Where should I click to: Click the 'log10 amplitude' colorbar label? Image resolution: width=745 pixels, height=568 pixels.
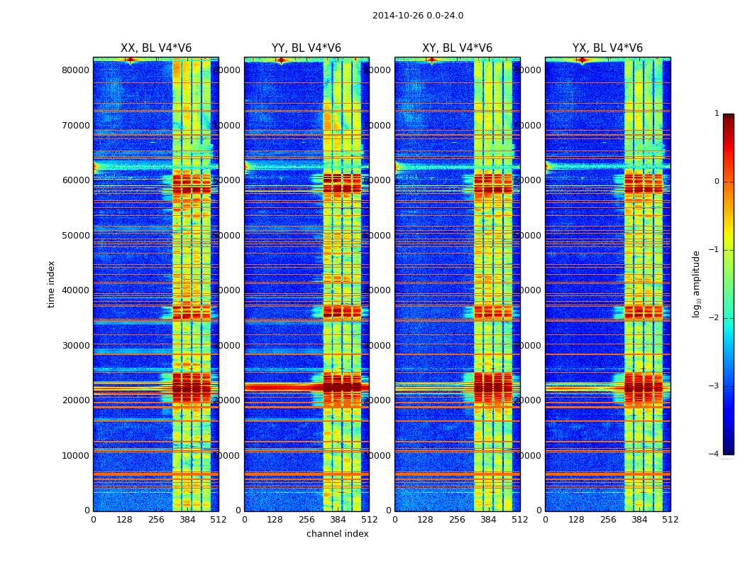click(697, 284)
